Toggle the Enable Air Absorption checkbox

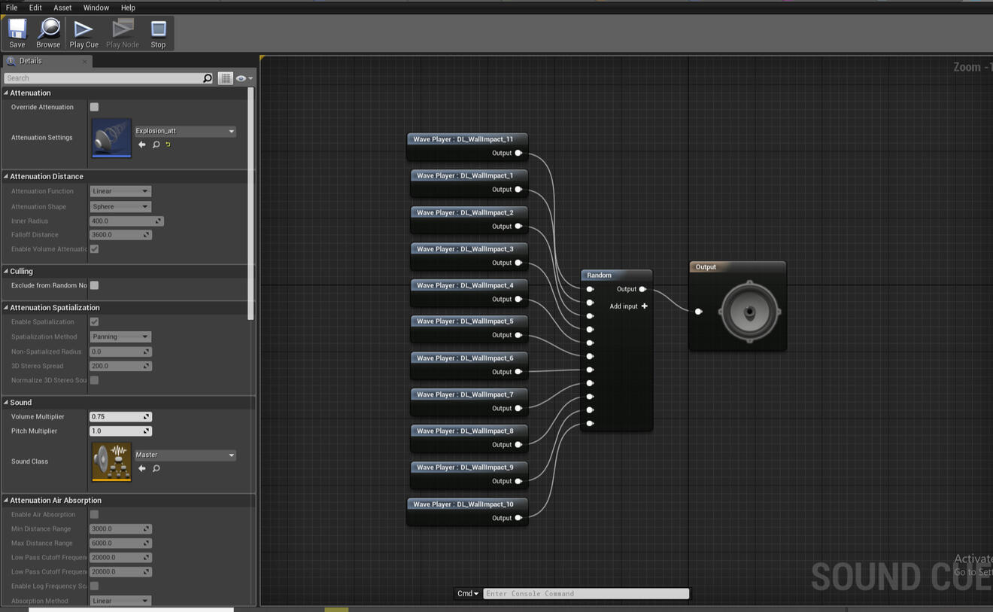94,514
